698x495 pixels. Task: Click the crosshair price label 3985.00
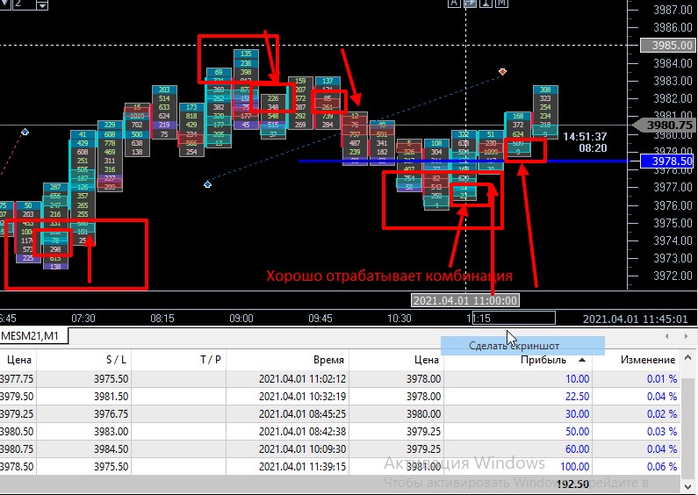pos(668,45)
